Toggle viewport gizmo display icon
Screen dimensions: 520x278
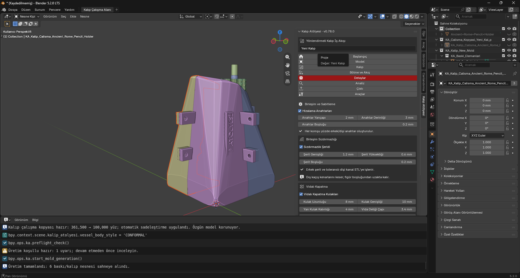pos(370,17)
